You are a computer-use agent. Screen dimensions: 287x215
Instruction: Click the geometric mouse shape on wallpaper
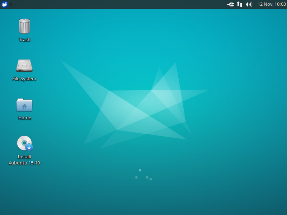143,107
